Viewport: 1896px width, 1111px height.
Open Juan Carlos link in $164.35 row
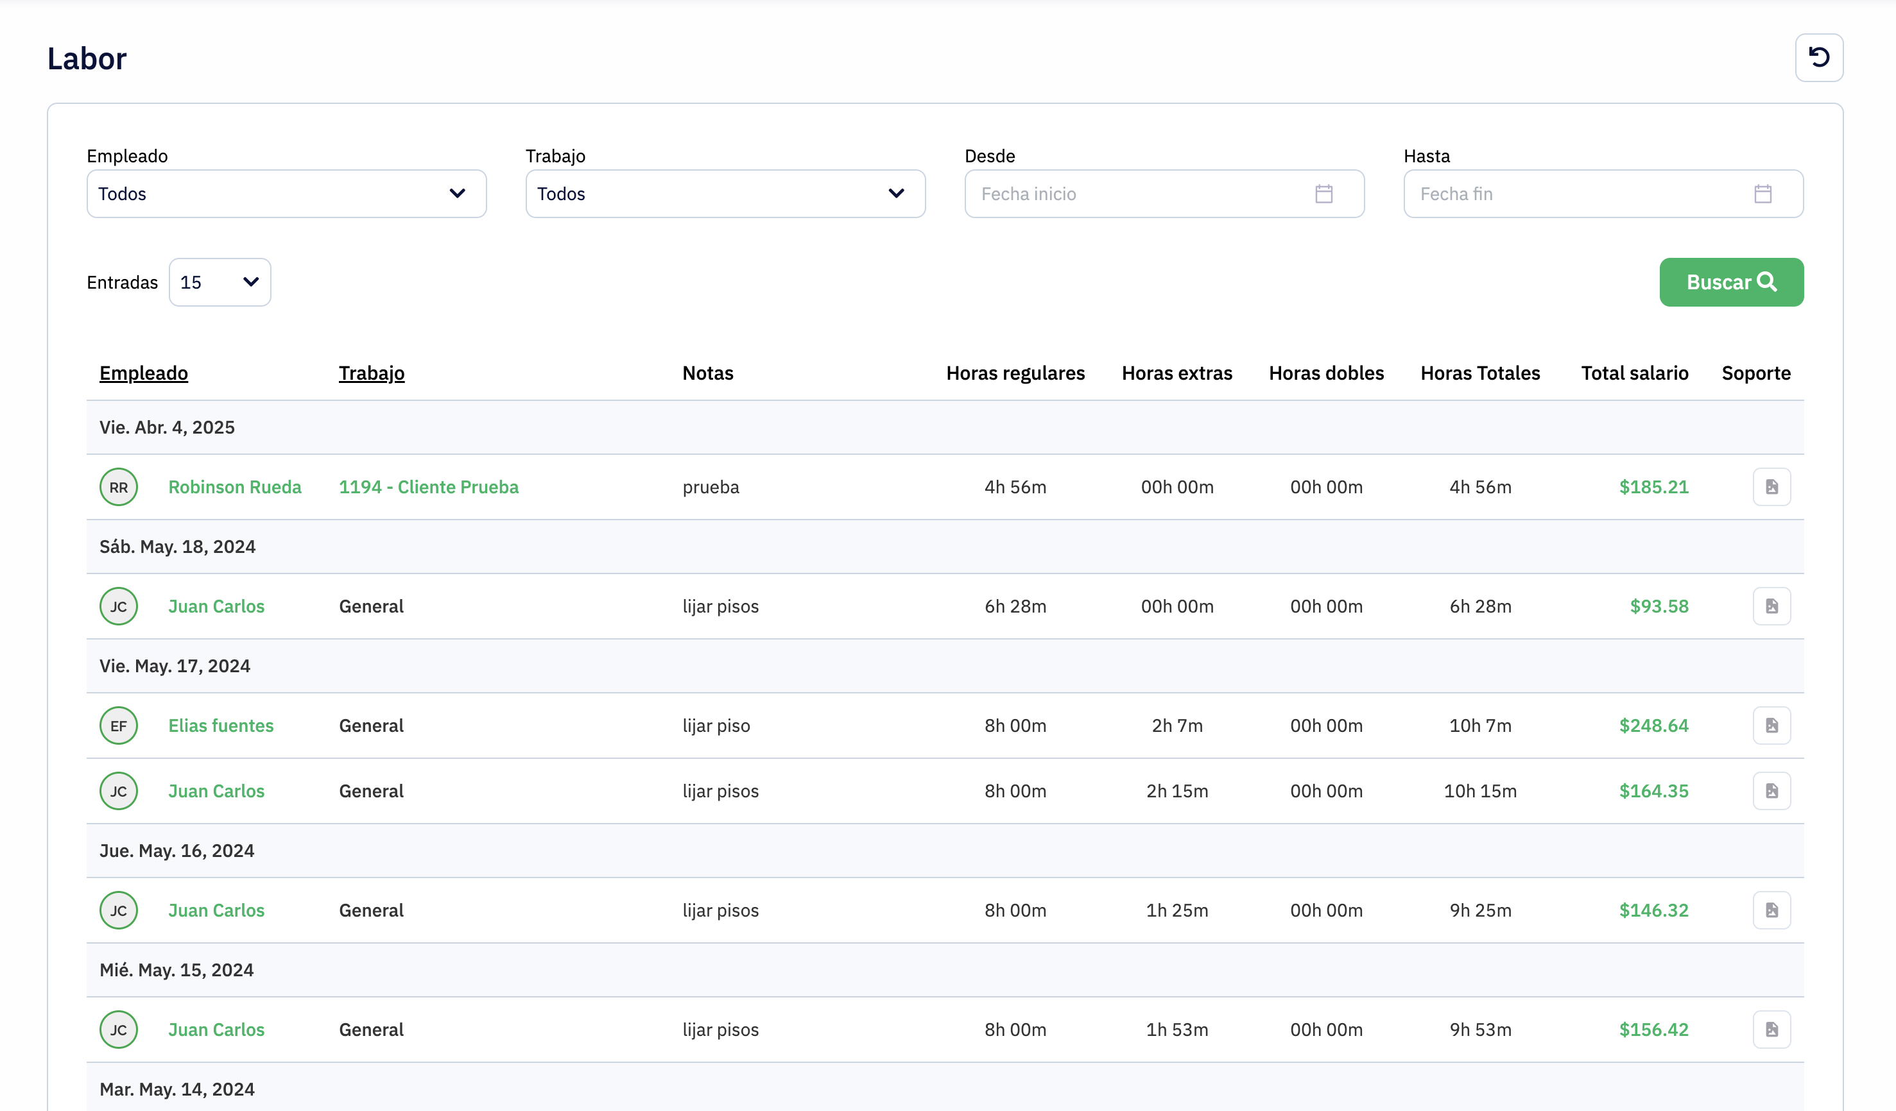pos(217,792)
